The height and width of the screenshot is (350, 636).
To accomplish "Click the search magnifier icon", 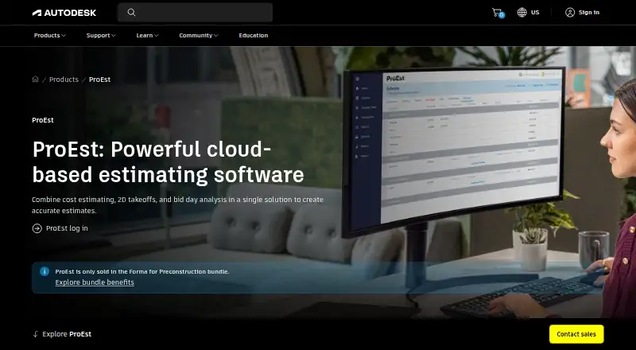I will (x=131, y=13).
